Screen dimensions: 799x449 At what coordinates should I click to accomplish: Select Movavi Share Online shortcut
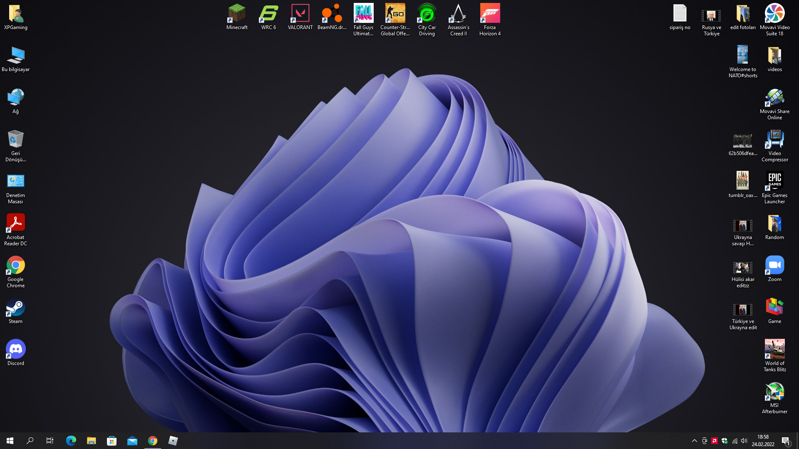[x=775, y=104]
